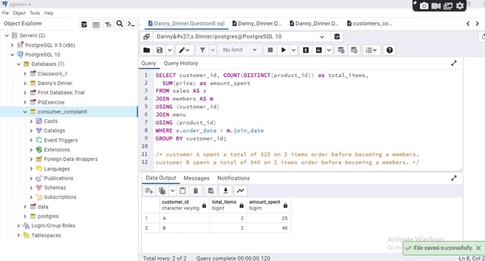Open the File menu
The width and height of the screenshot is (485, 261).
pos(5,13)
